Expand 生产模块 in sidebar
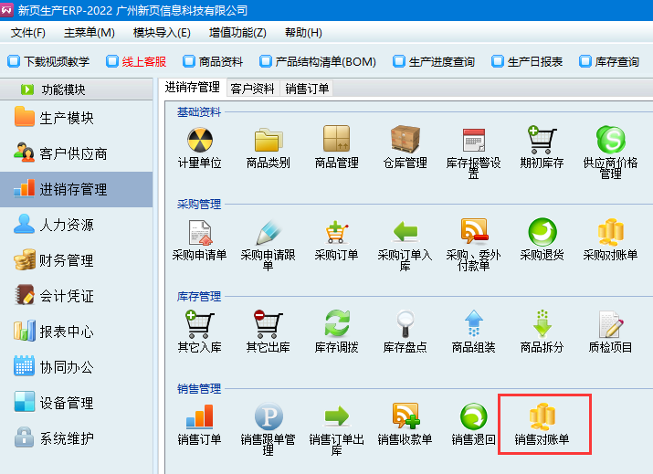Screen dimensions: 653x474 tap(66, 118)
